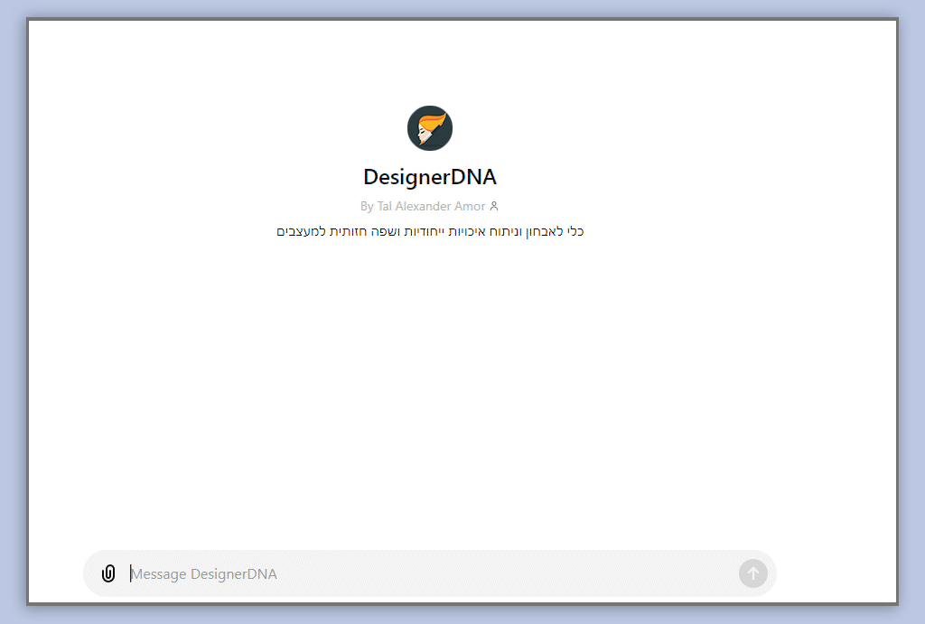Place the cursor at the message box start
Image resolution: width=925 pixels, height=624 pixels.
tap(132, 573)
